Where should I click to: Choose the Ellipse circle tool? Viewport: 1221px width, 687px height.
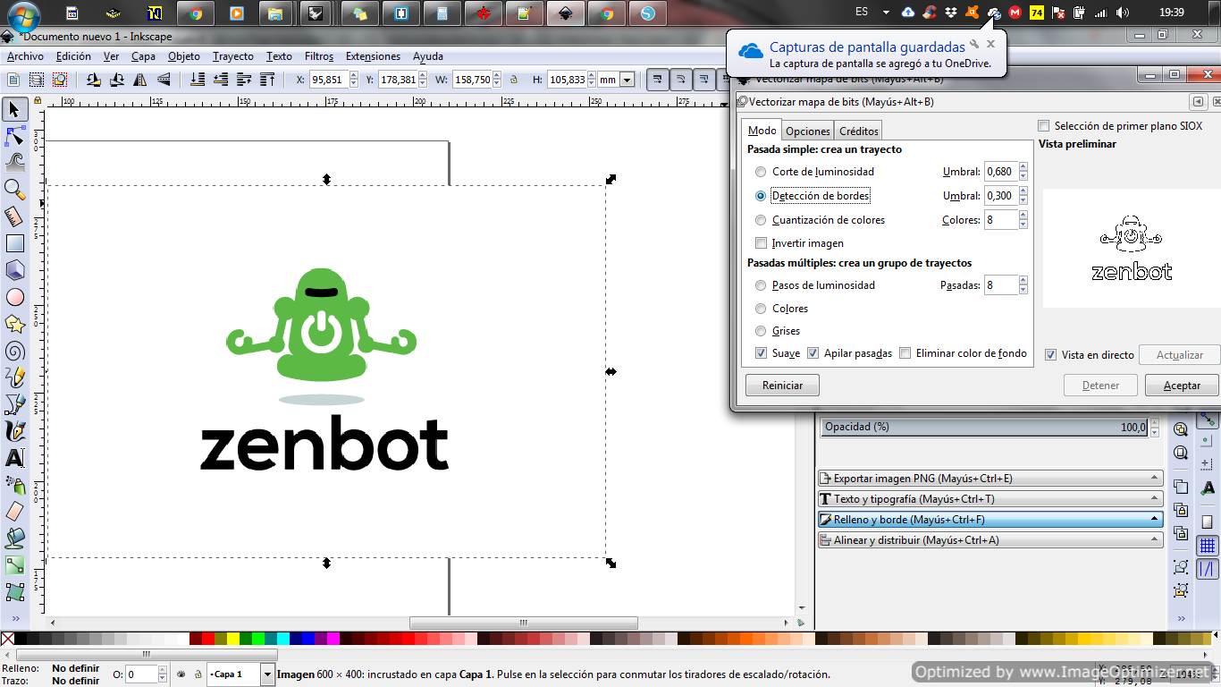point(14,297)
